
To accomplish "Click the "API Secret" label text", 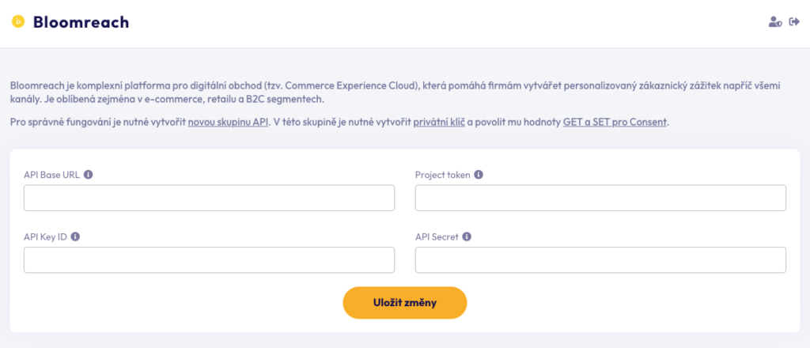I will pyautogui.click(x=437, y=236).
